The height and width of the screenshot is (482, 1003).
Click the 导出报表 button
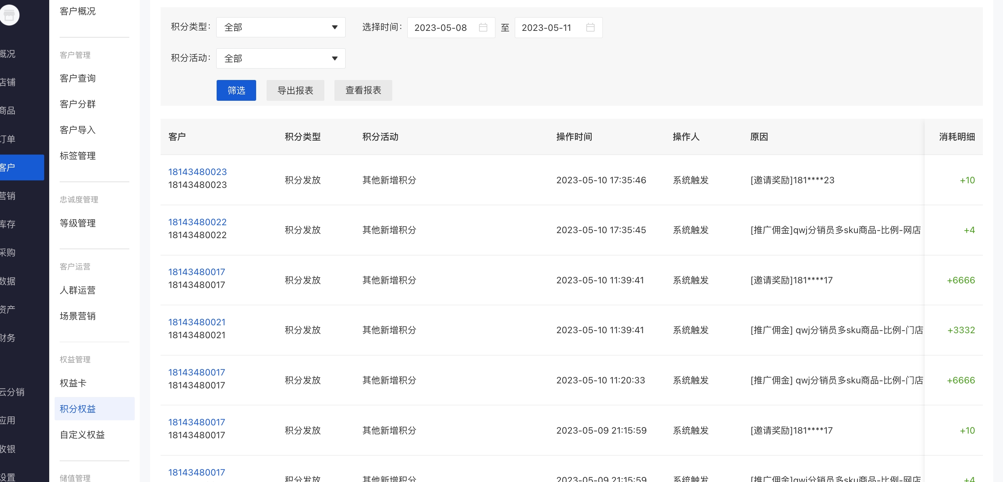(x=295, y=90)
